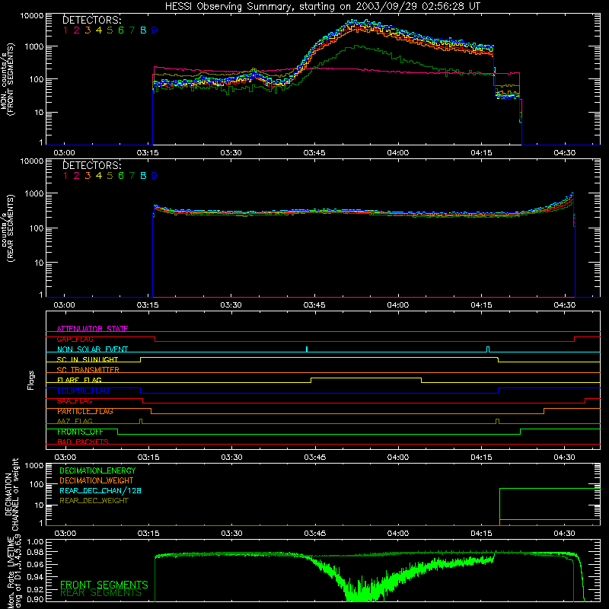Select yellow detector 4 in rear segments legend
The image size is (609, 609).
point(99,176)
